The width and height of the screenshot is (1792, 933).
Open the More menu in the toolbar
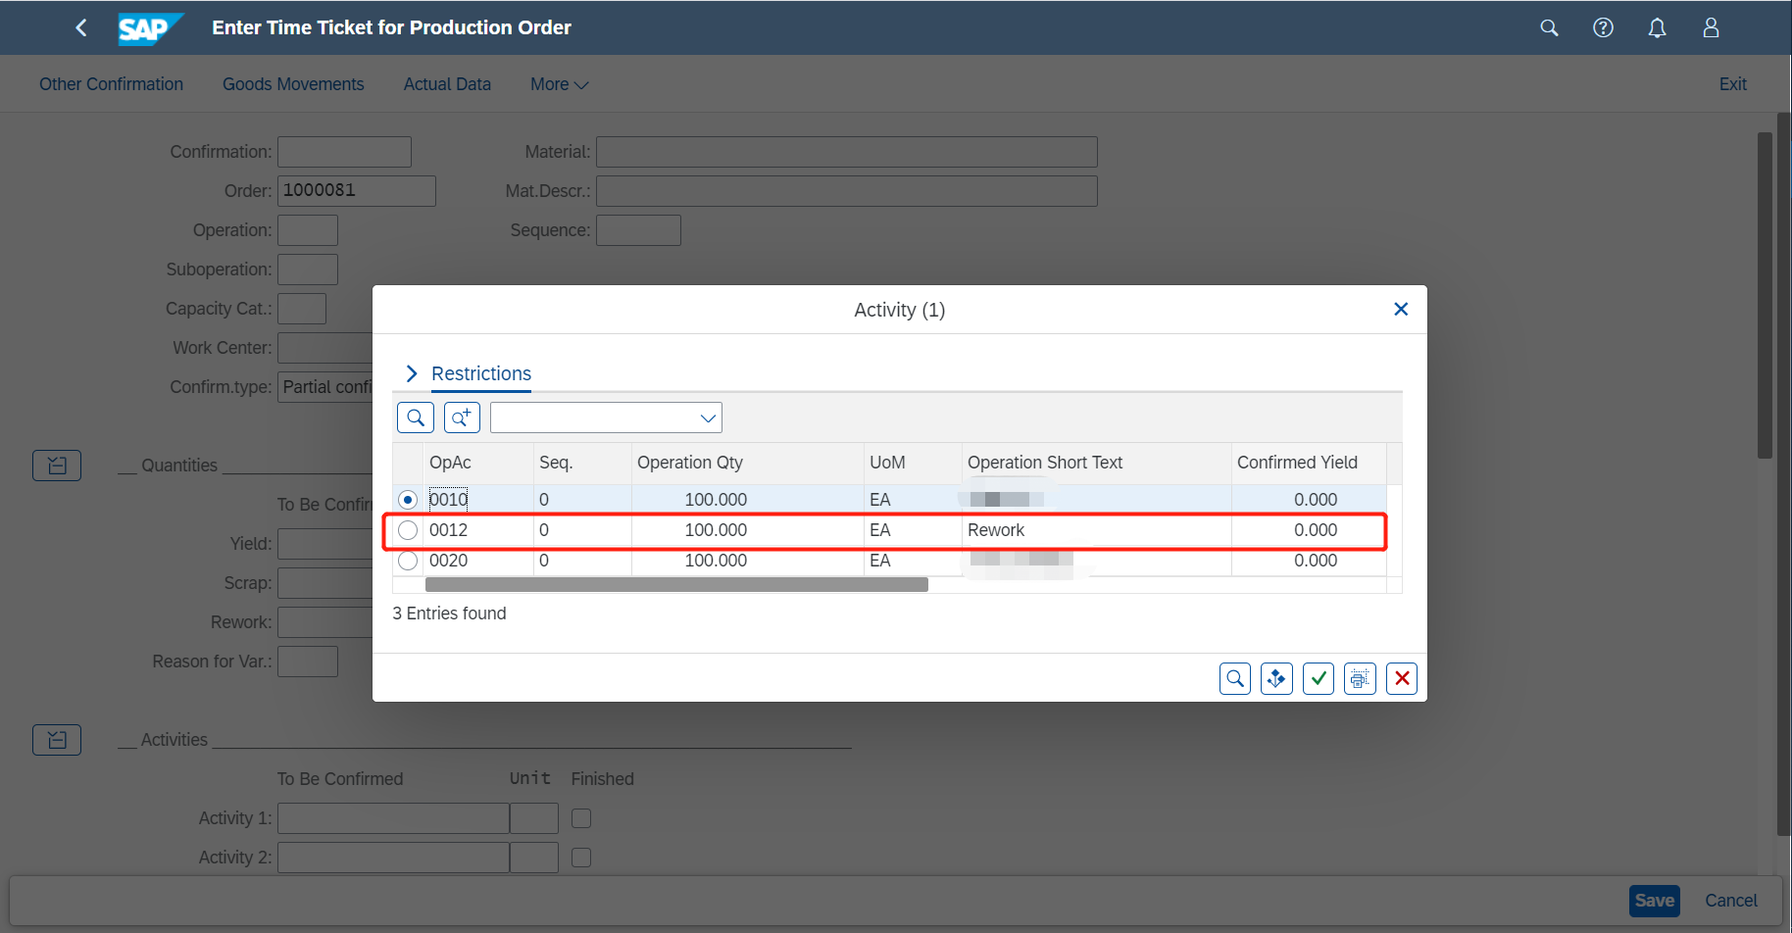[x=557, y=84]
